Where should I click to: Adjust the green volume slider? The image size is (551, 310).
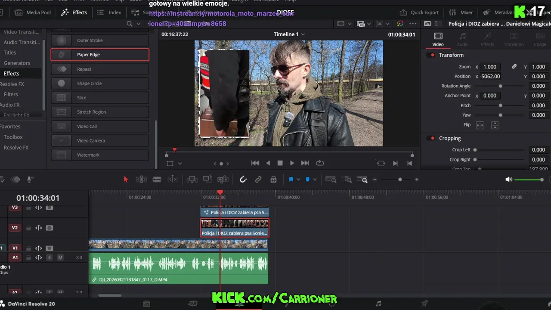(x=529, y=180)
